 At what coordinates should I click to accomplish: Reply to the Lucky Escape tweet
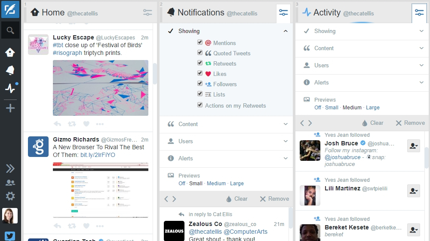pos(57,124)
